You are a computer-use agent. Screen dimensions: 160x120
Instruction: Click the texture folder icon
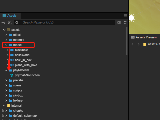[10, 101]
